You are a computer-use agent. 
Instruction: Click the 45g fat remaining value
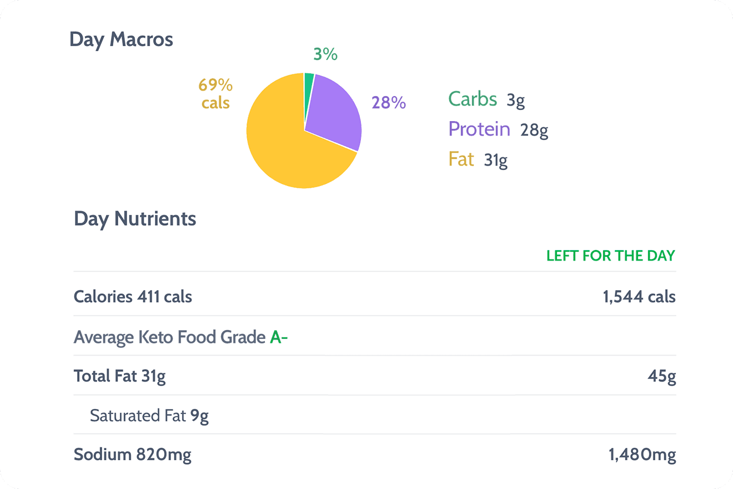(661, 376)
